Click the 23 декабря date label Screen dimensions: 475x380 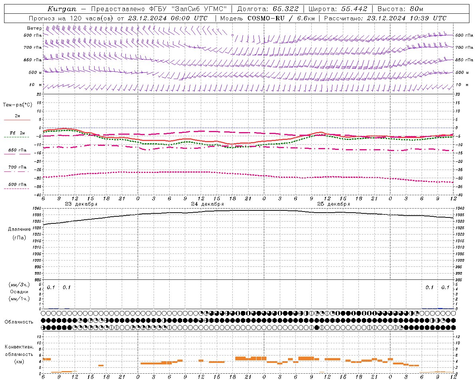point(81,204)
